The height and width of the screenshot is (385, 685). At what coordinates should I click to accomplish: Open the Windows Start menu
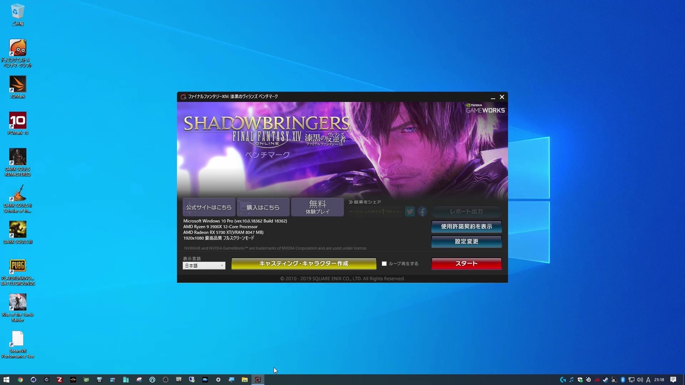click(6, 380)
